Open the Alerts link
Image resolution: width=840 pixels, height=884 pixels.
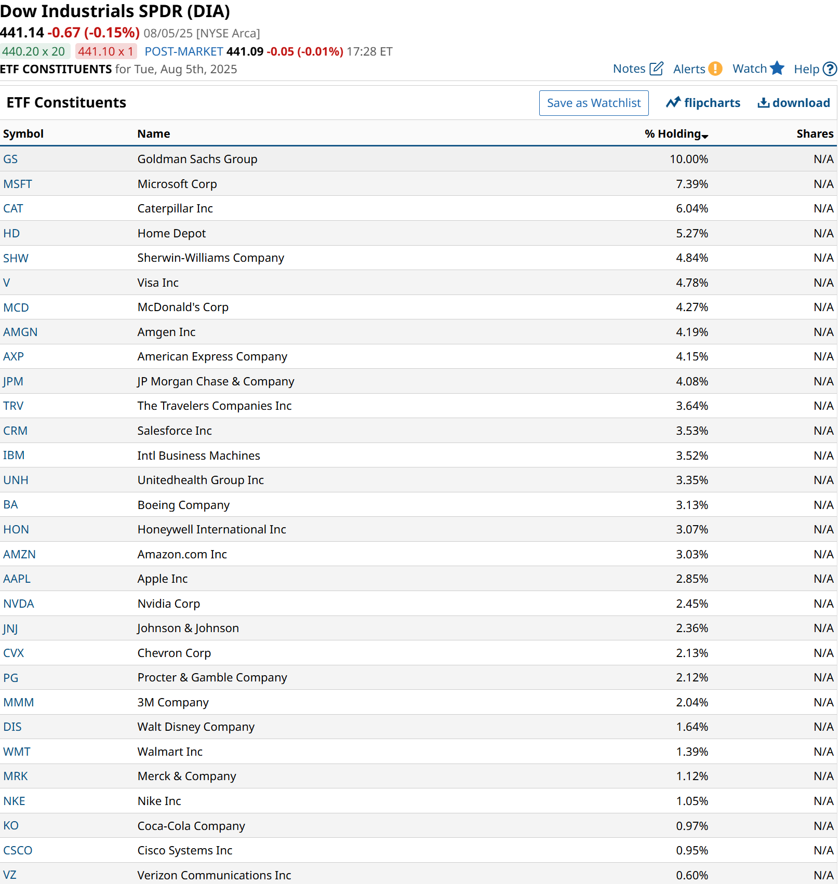(689, 69)
